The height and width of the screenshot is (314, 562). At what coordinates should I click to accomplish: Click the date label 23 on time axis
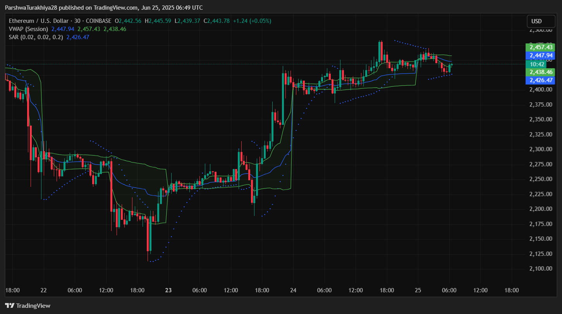[168, 290]
